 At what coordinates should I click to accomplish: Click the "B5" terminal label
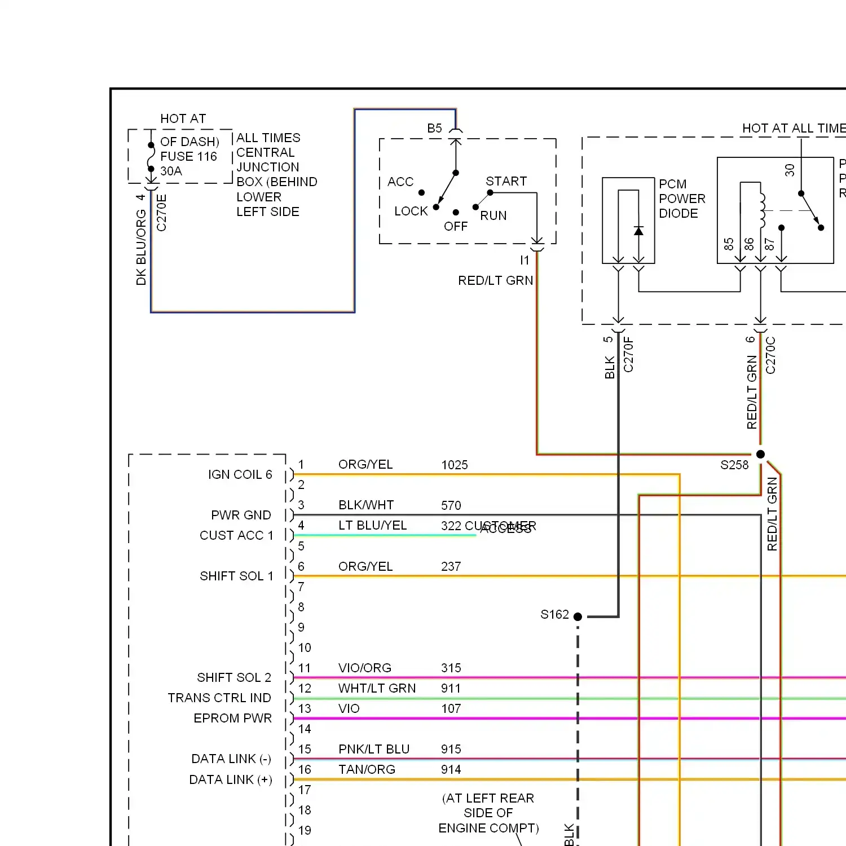(434, 128)
